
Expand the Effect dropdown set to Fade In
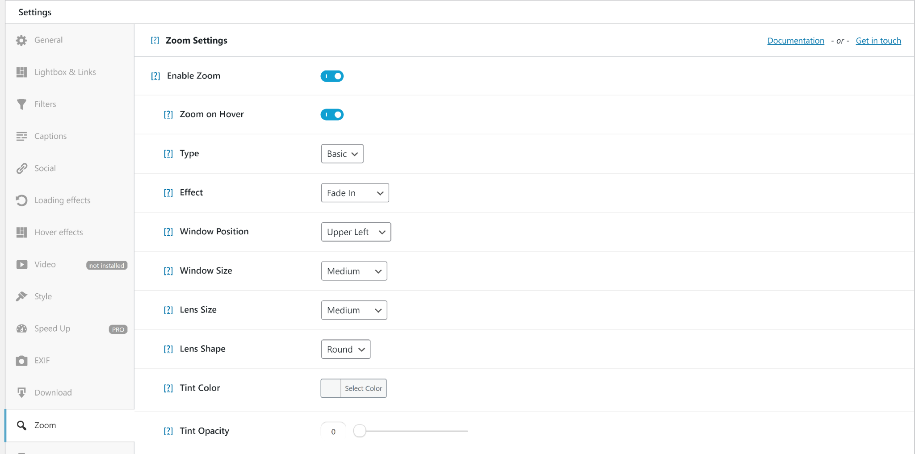point(355,193)
